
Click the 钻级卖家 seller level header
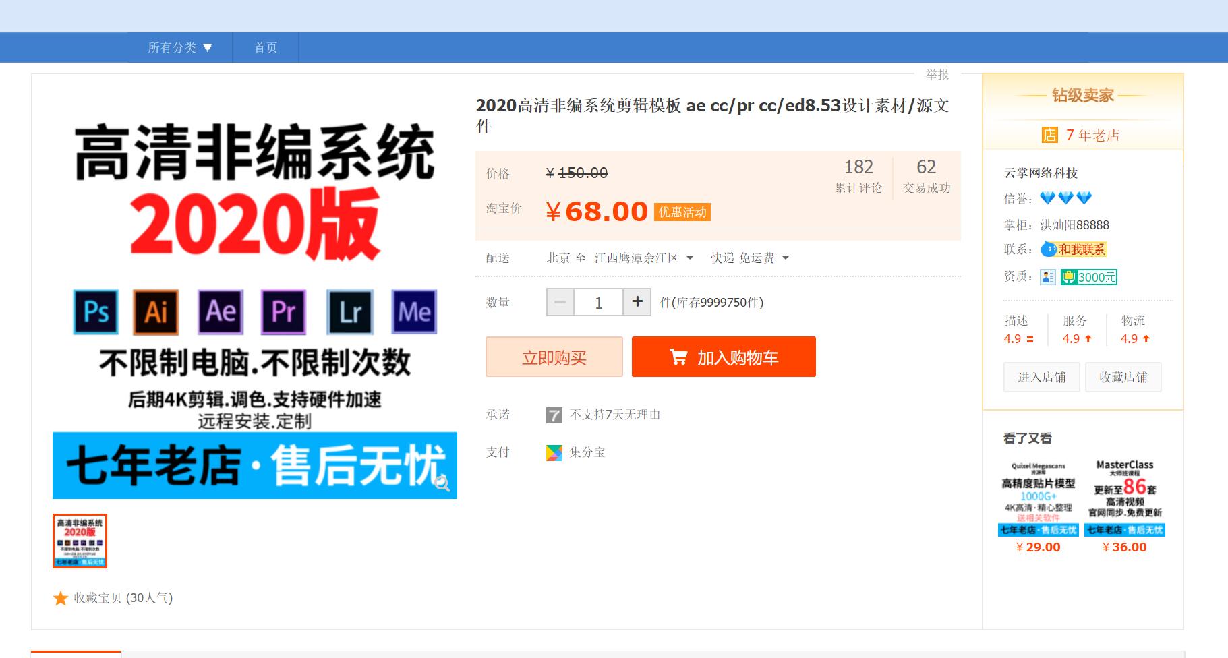(1083, 96)
